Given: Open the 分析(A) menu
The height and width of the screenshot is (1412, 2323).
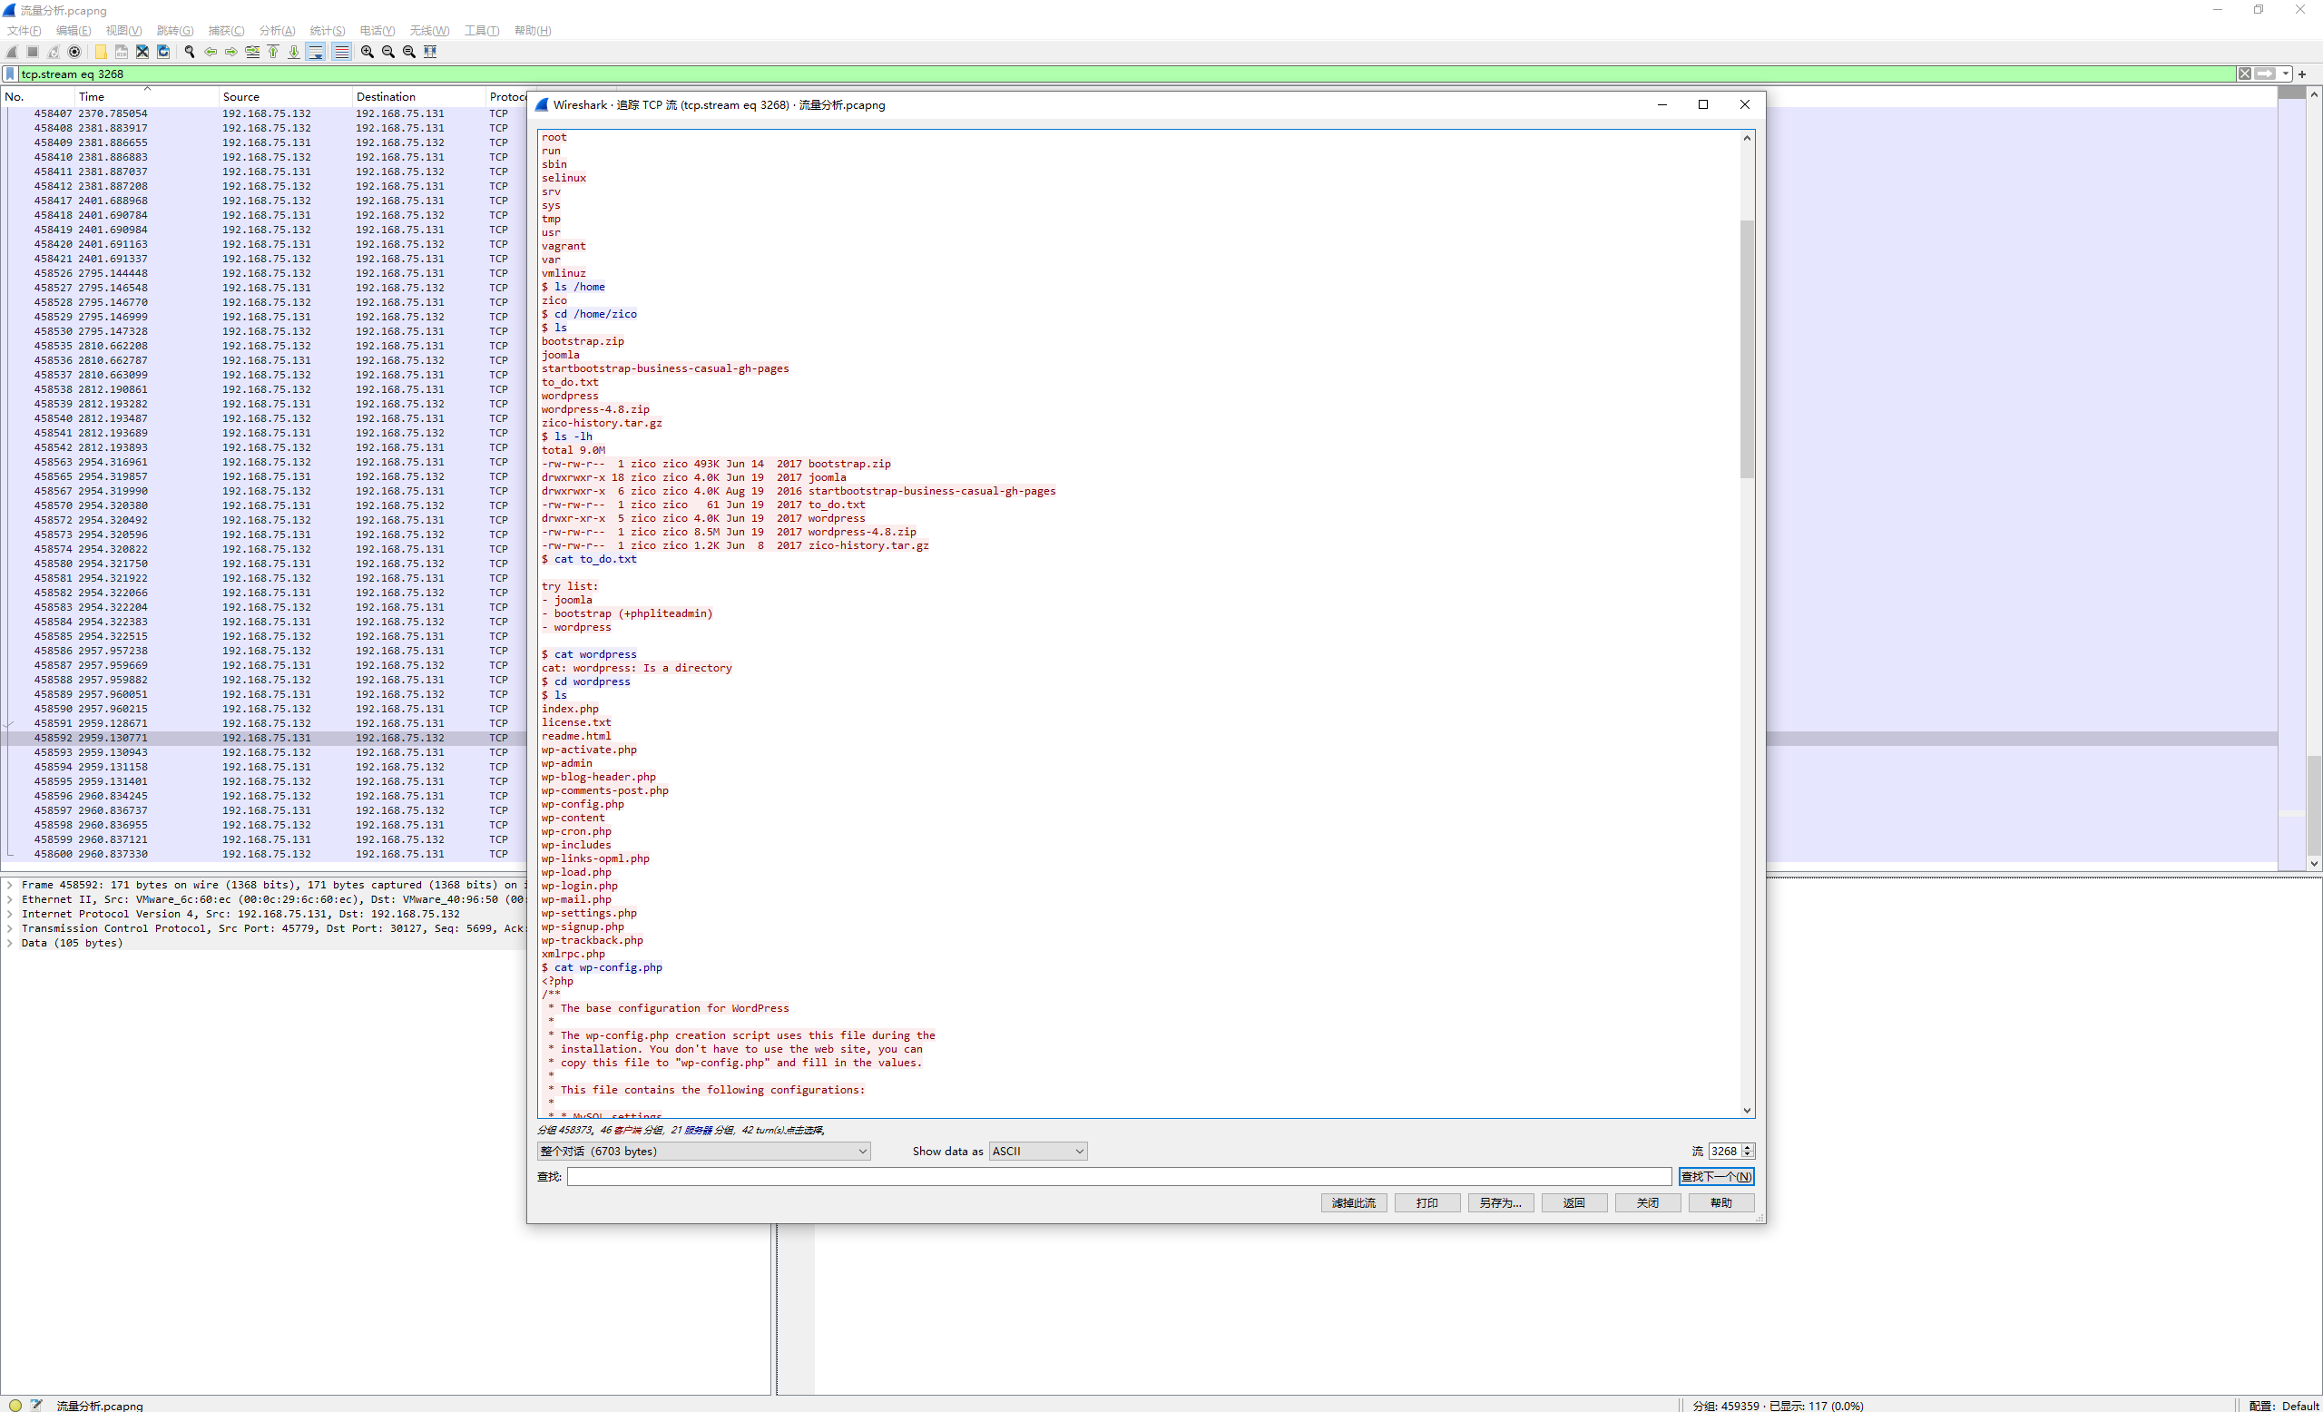Looking at the screenshot, I should point(277,30).
